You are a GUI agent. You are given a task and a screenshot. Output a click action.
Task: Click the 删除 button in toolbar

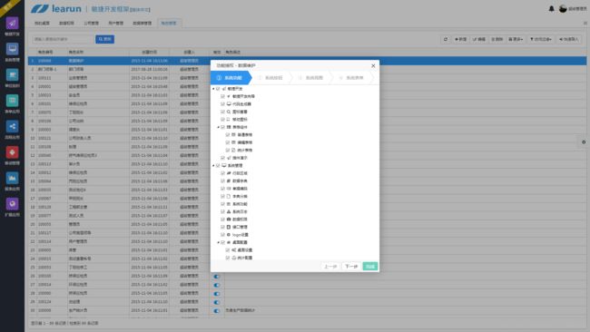click(497, 39)
